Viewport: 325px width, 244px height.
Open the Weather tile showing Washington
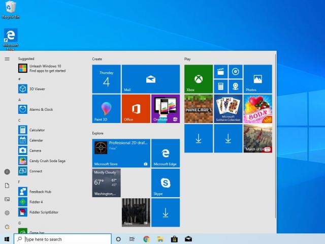point(106,183)
